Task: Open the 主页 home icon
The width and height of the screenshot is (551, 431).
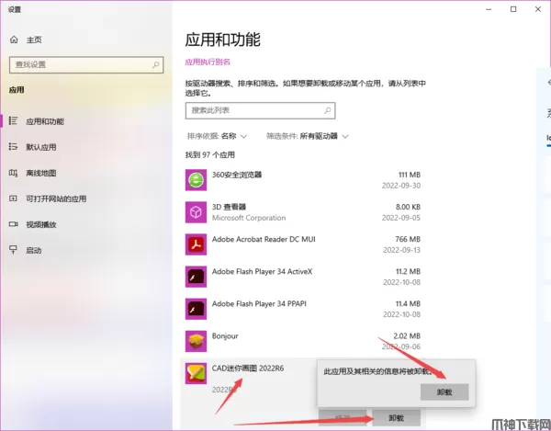Action: 14,40
